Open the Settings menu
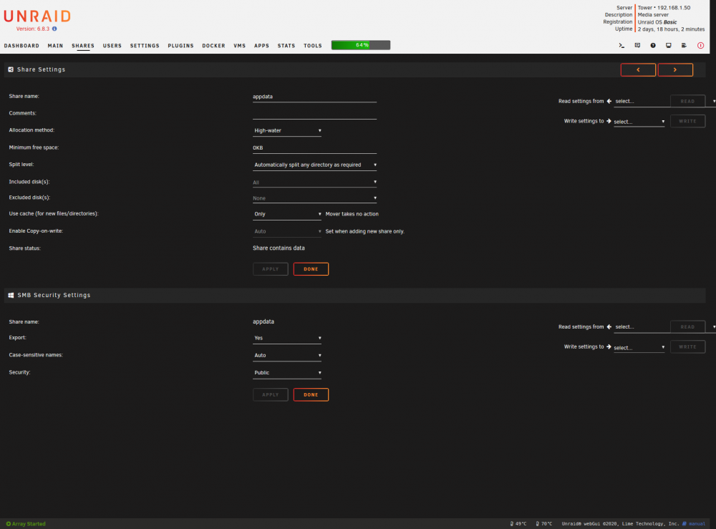Viewport: 716px width, 529px height. pyautogui.click(x=145, y=46)
